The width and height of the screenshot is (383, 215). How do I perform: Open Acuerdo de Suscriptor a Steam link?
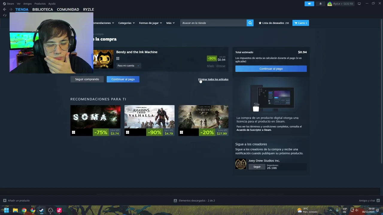254,130
